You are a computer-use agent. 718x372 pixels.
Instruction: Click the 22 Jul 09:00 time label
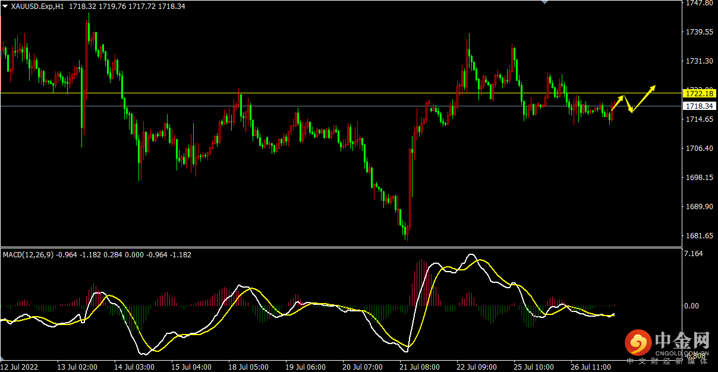click(x=477, y=367)
